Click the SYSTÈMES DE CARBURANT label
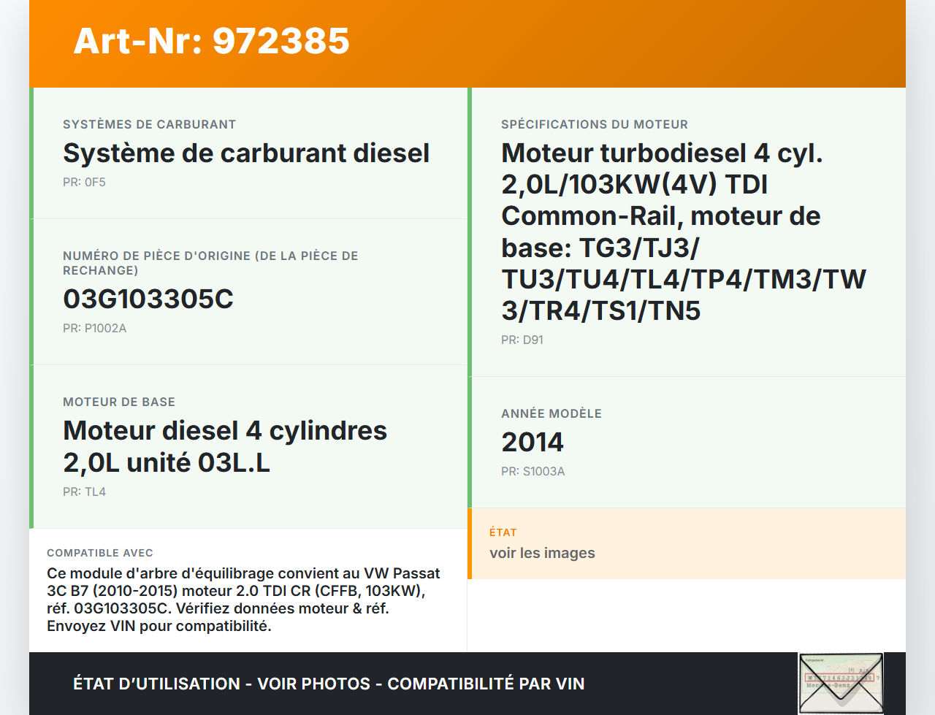This screenshot has height=715, width=935. click(149, 124)
